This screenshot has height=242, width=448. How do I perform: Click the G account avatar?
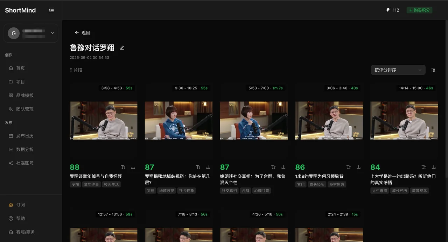pyautogui.click(x=14, y=33)
